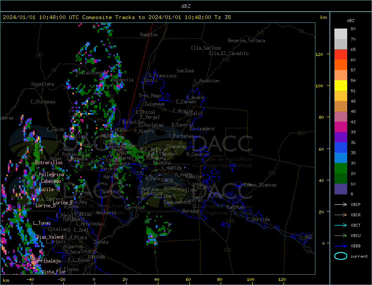Click the 20 dBZ green swatch
This screenshot has height=285, width=372.
point(341,168)
